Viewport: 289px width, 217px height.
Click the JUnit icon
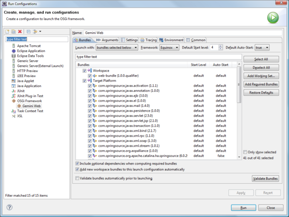coord(13,91)
